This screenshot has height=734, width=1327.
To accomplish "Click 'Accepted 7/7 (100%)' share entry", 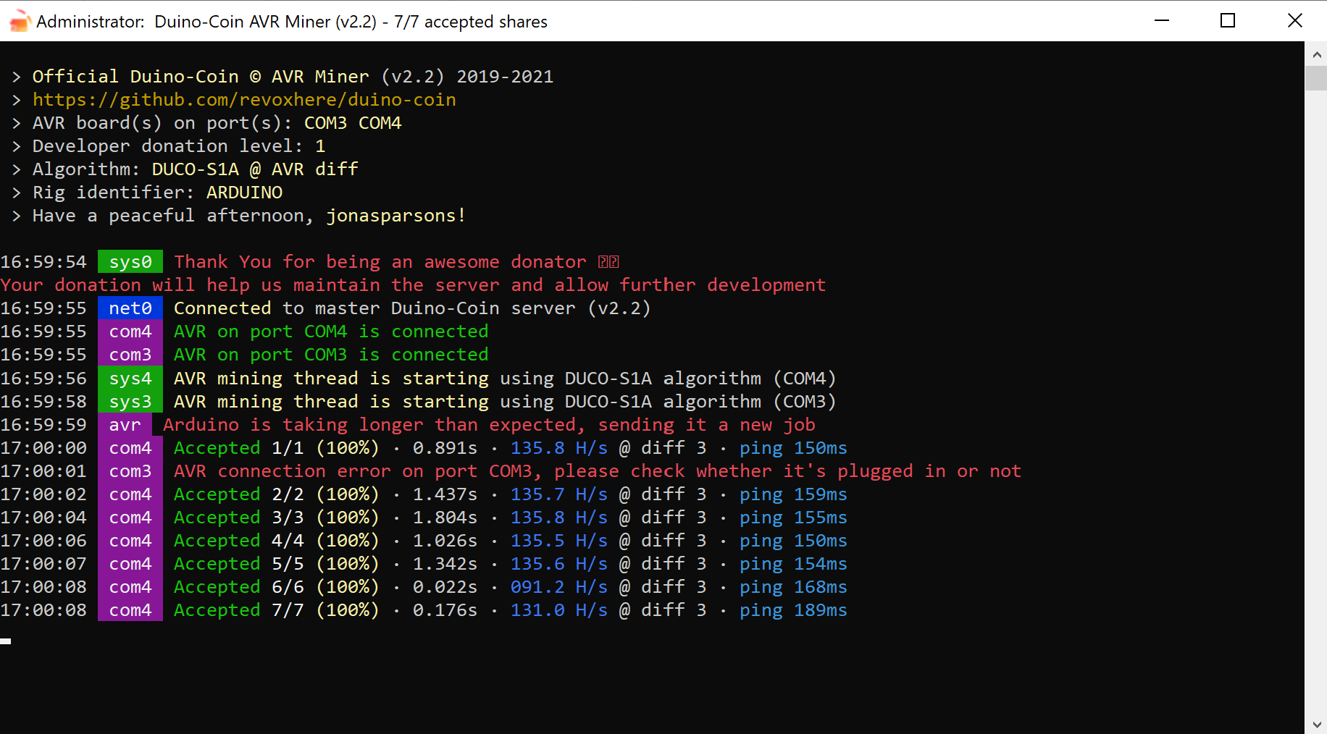I will 277,610.
